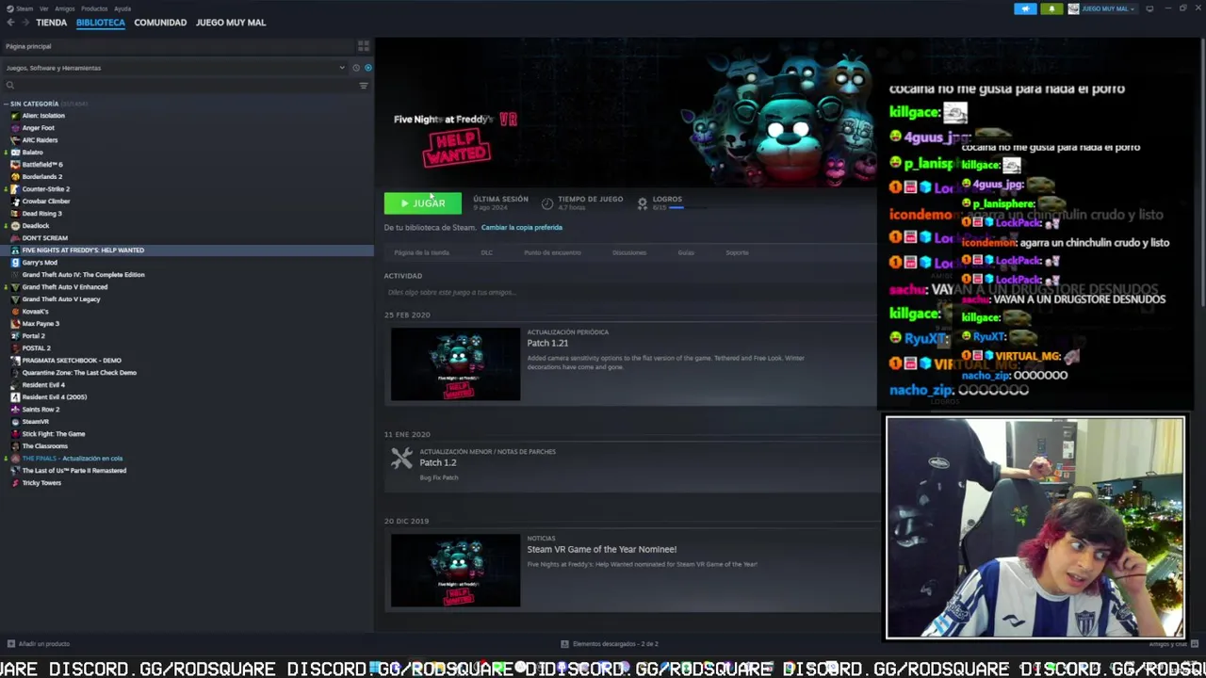
Task: Select The Classrooms in the library
Action: [x=44, y=446]
